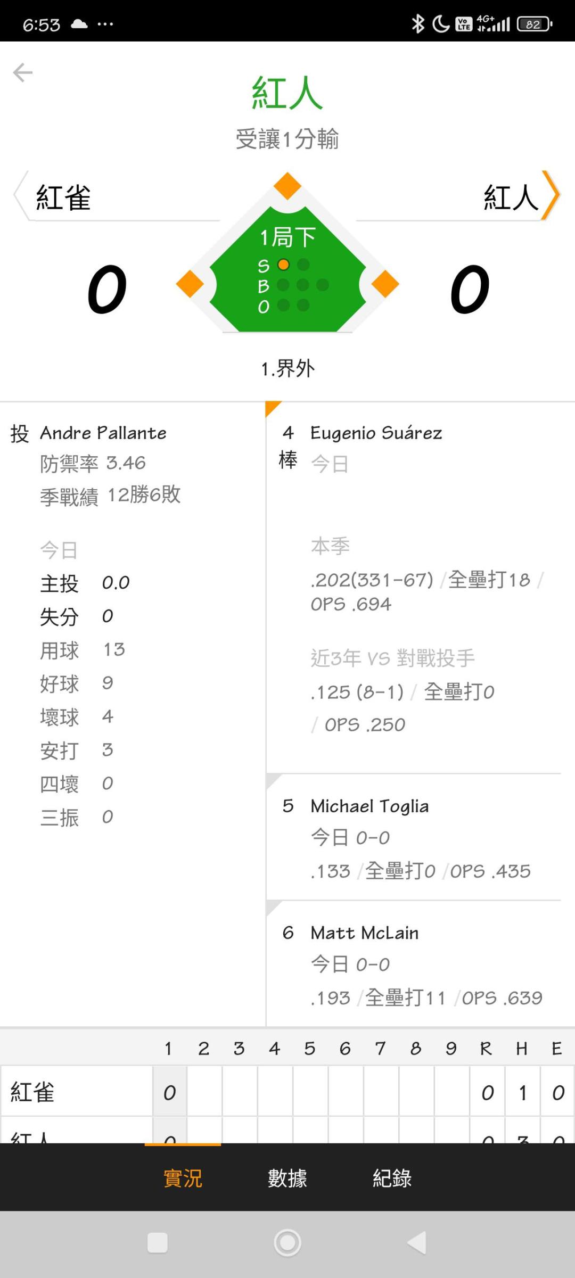The width and height of the screenshot is (575, 1278).
Task: Tap Android back triangle button
Action: pos(417,1243)
